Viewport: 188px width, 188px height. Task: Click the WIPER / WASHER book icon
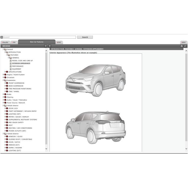coord(7,148)
